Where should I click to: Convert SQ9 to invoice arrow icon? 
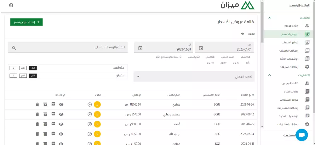tap(90, 124)
